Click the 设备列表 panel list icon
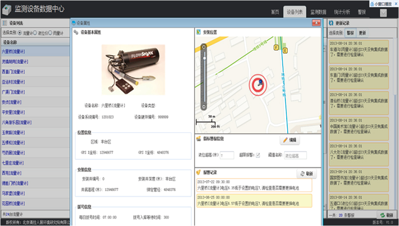 pos(4,23)
